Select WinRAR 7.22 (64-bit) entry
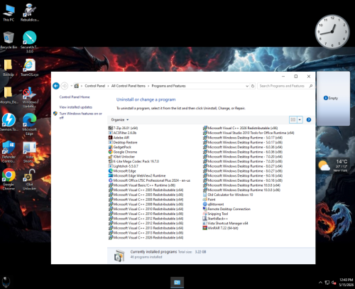This screenshot has width=355, height=289. coord(220,228)
